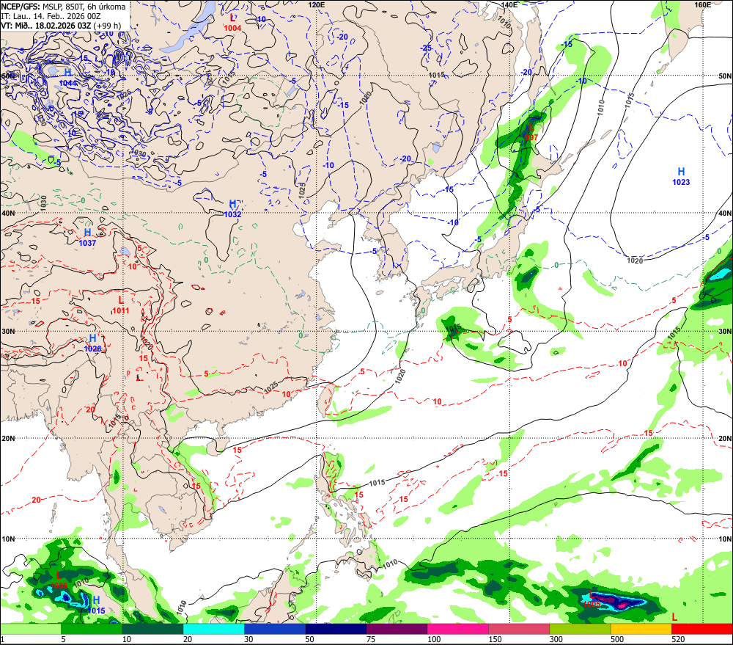Click the light green 1–5 mm legend swatch
Screen dimensions: 733x645
tap(30, 629)
